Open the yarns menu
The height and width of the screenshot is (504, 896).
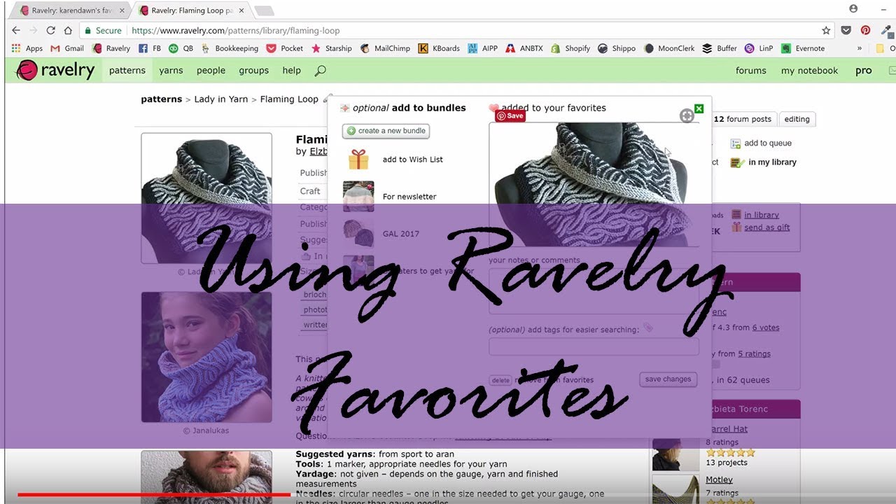click(171, 70)
